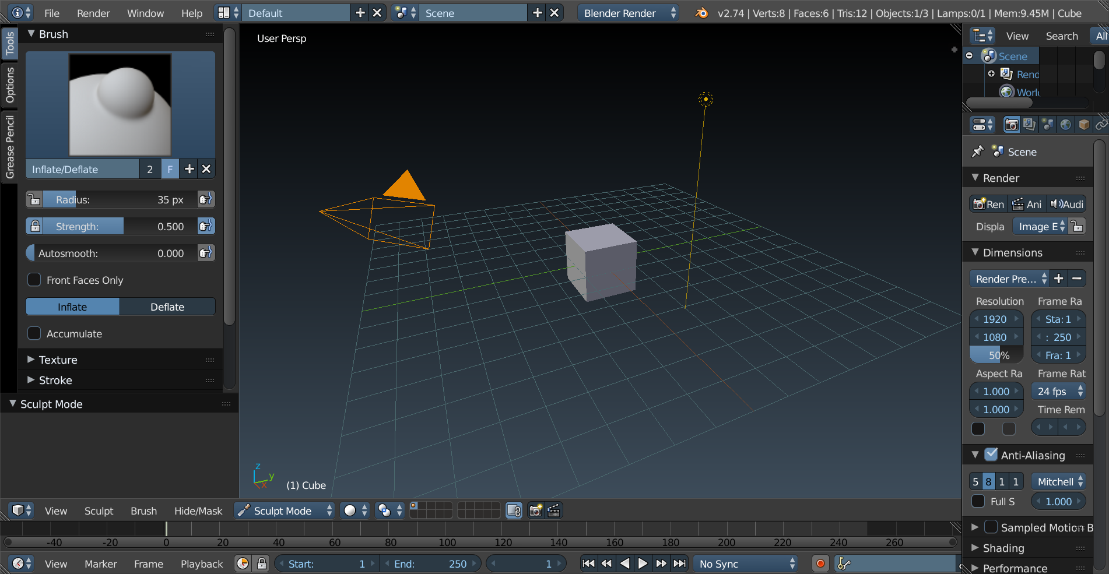1109x574 pixels.
Task: Toggle Autosmooth pressure sensitivity icon
Action: tap(205, 253)
